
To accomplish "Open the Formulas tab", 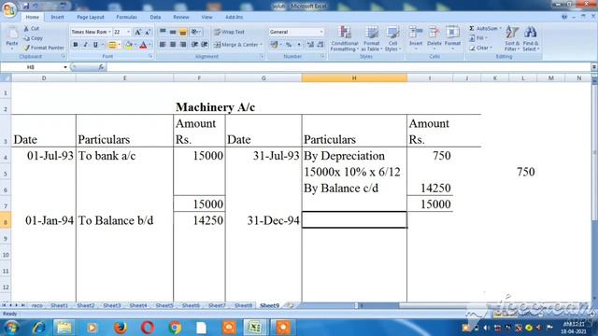I will (x=126, y=17).
